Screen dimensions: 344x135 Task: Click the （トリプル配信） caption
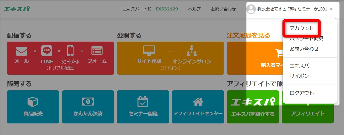pyautogui.click(x=60, y=67)
